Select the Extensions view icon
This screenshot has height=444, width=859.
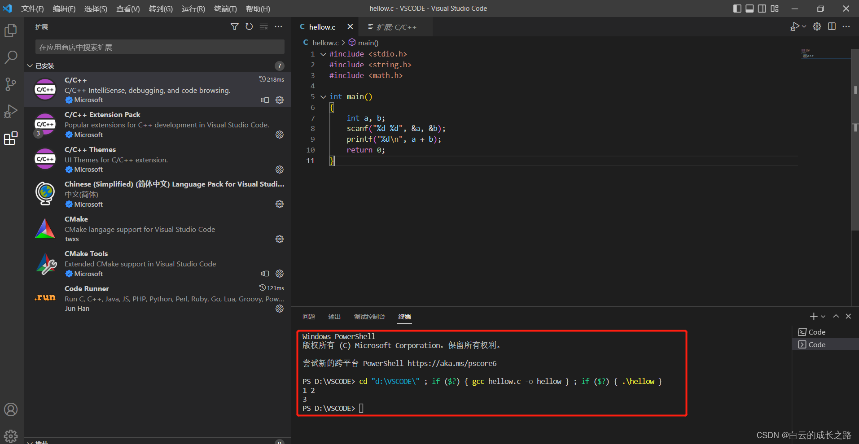click(11, 138)
